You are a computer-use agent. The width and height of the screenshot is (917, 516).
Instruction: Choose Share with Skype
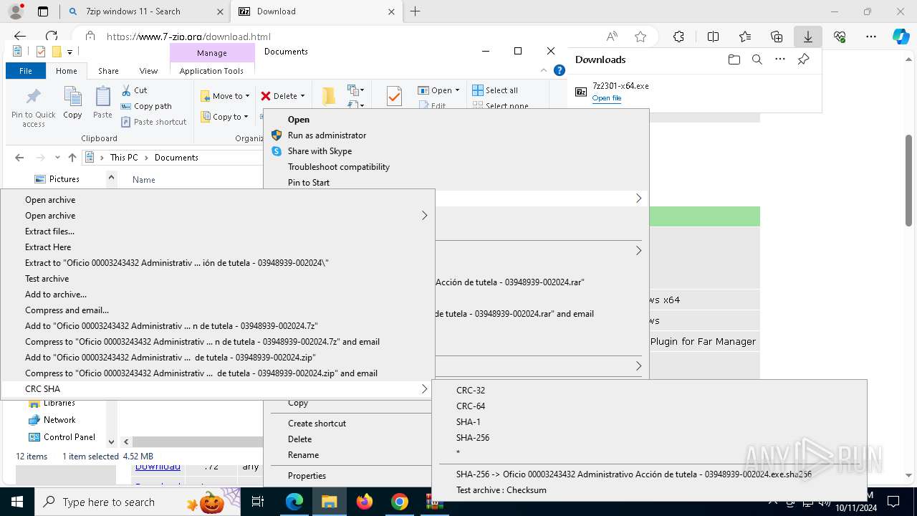click(320, 151)
